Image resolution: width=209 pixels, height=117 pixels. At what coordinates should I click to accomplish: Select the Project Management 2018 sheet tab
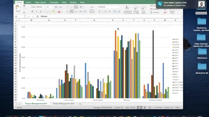click(64, 104)
